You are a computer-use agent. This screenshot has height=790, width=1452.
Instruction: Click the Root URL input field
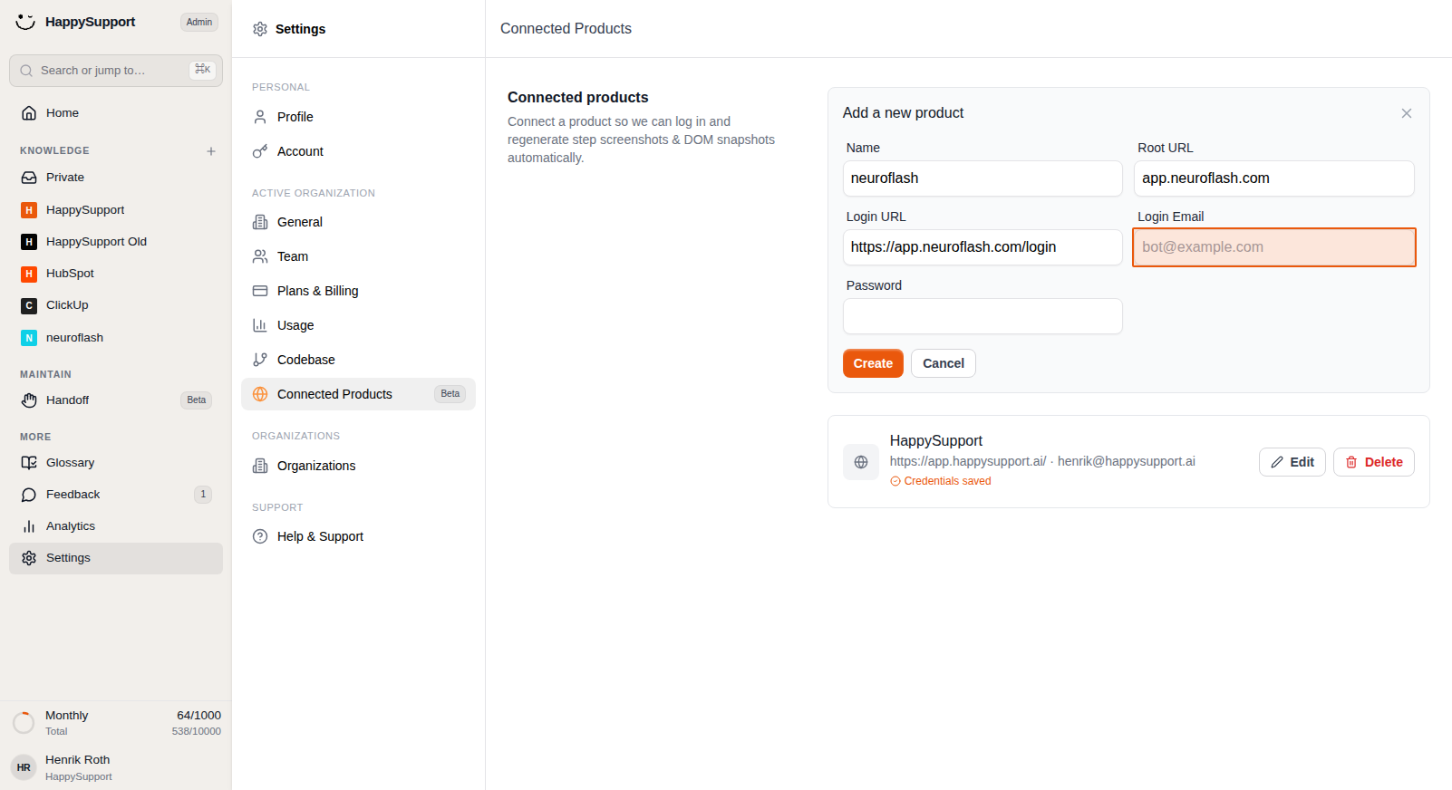[1274, 178]
